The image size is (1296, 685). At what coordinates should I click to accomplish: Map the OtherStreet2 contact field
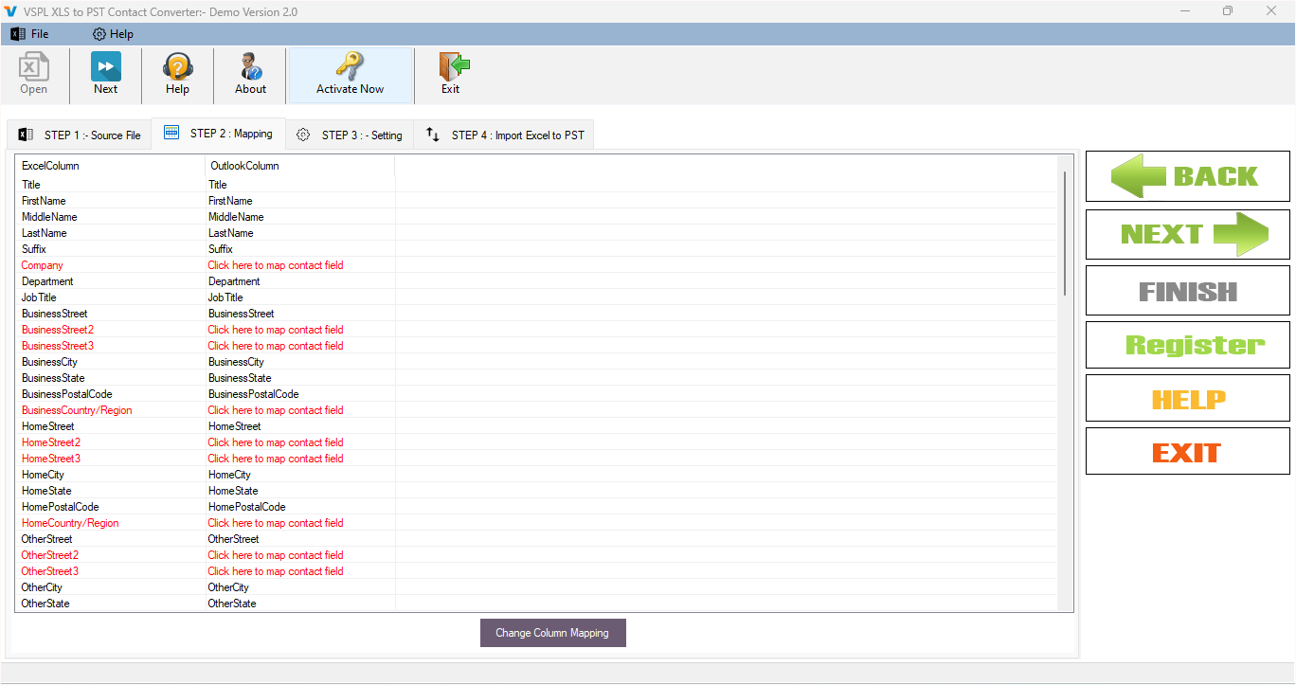click(276, 555)
